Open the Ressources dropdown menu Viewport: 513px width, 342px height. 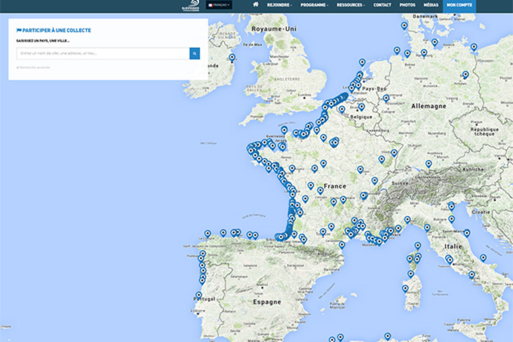coord(351,5)
